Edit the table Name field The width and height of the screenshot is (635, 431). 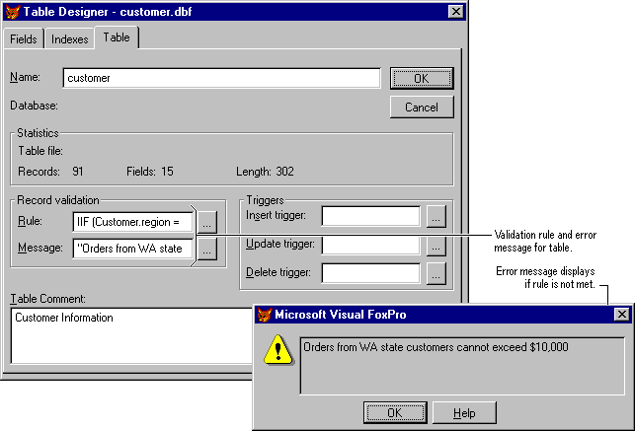pos(221,78)
